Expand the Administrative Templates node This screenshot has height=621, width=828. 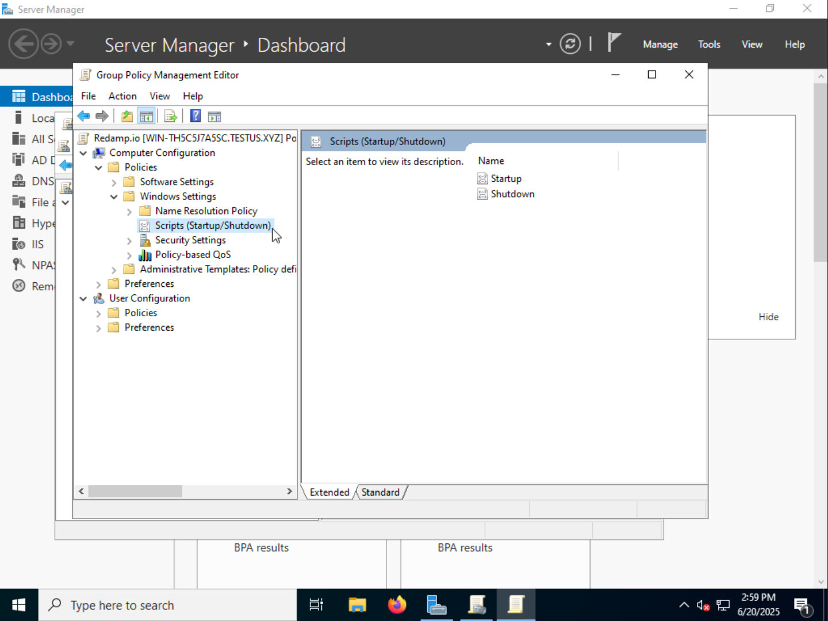point(114,270)
